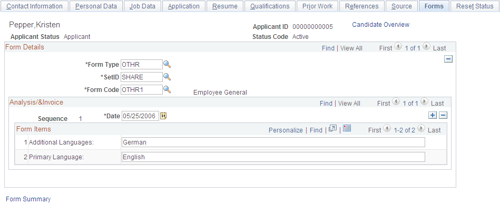Click Find in Analysis/&Invoice header

click(x=326, y=104)
